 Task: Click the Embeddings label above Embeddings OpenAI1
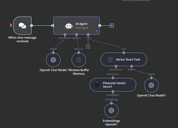click(111, 100)
